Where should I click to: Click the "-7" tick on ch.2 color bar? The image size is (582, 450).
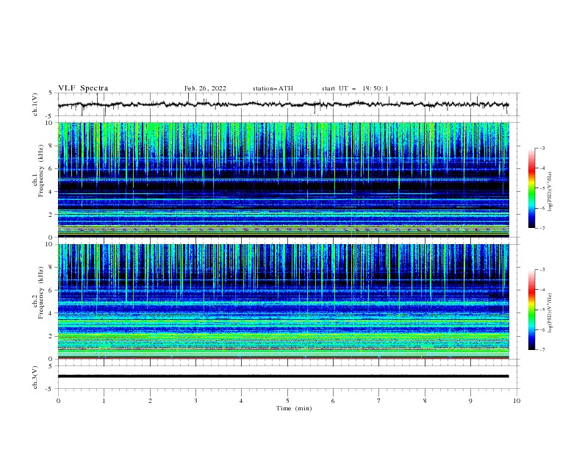coord(542,349)
